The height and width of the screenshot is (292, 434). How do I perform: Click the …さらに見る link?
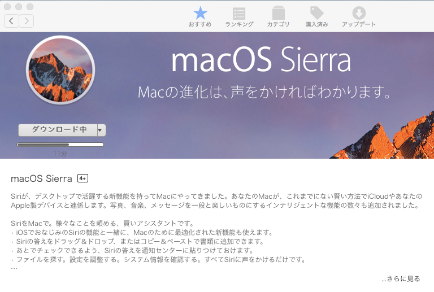(x=401, y=279)
